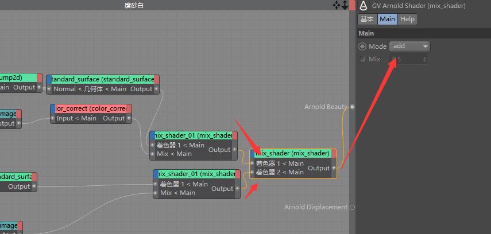Toggle the animation dot beside Mix
Viewport: 491px width, 234px height.
[362, 59]
